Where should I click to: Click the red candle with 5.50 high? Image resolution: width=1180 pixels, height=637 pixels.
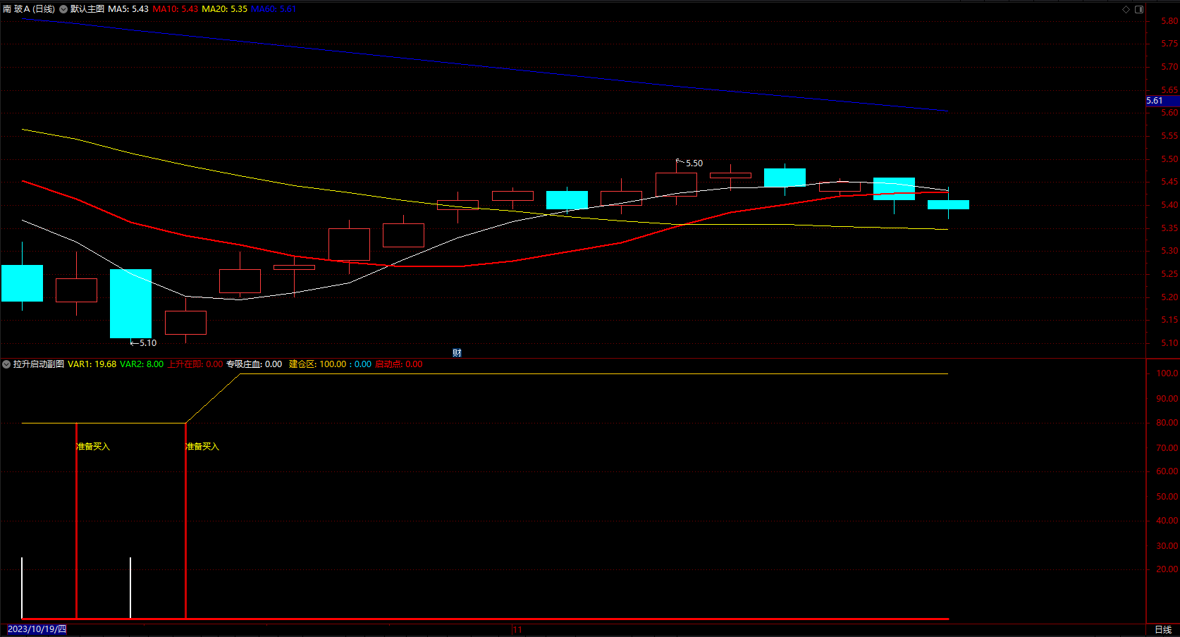(x=676, y=185)
